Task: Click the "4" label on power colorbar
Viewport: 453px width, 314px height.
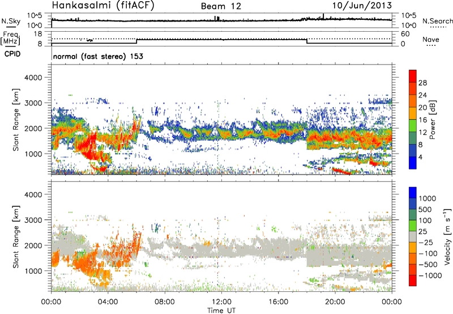Action: [421, 157]
